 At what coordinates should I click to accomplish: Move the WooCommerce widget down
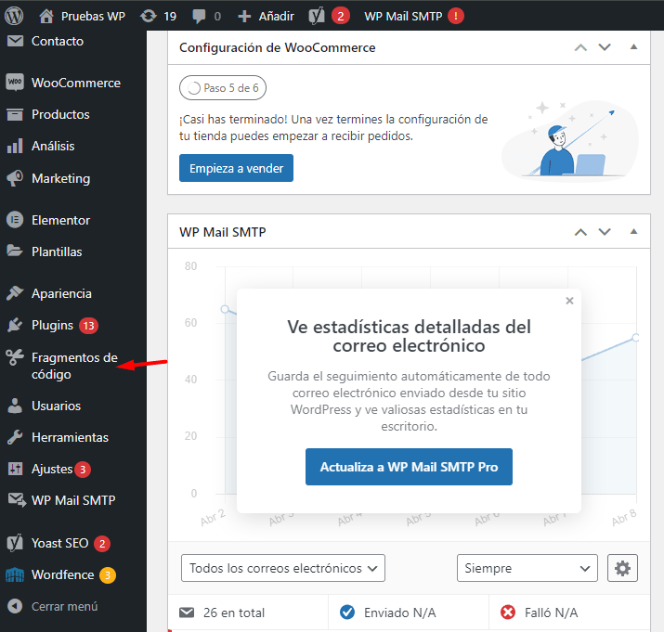pos(605,47)
